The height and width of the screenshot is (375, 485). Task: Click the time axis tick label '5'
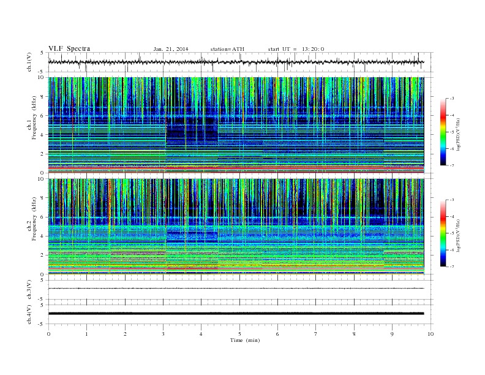click(x=239, y=334)
